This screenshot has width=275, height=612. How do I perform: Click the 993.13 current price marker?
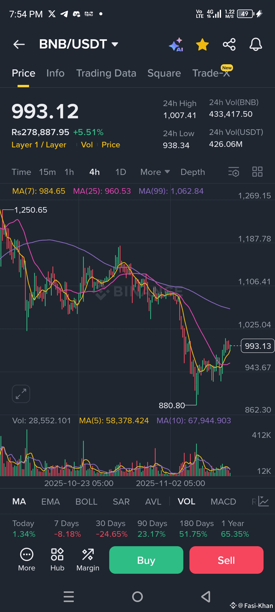coord(258,346)
